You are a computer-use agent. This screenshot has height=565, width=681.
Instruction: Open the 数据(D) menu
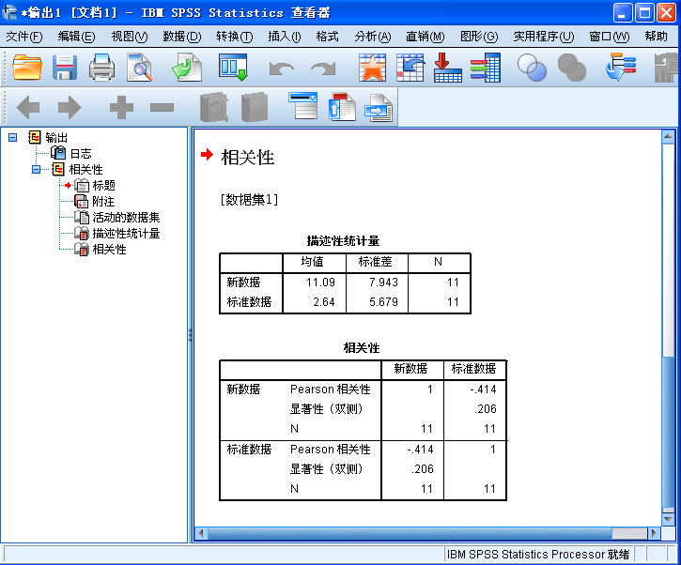182,37
